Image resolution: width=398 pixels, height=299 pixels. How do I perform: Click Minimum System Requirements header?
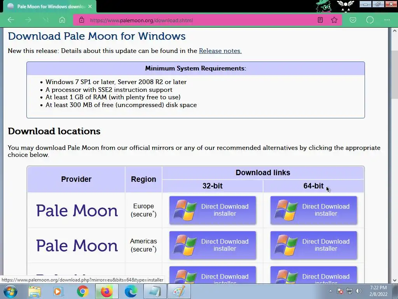196,69
